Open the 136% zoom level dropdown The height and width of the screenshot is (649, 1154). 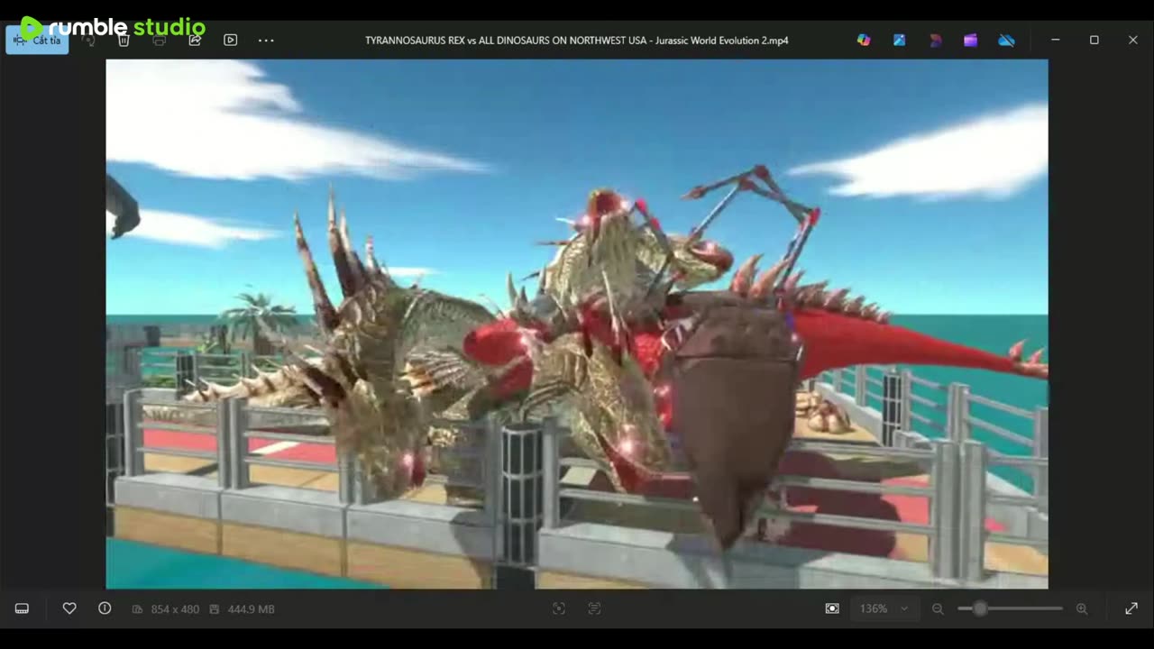pyautogui.click(x=884, y=609)
